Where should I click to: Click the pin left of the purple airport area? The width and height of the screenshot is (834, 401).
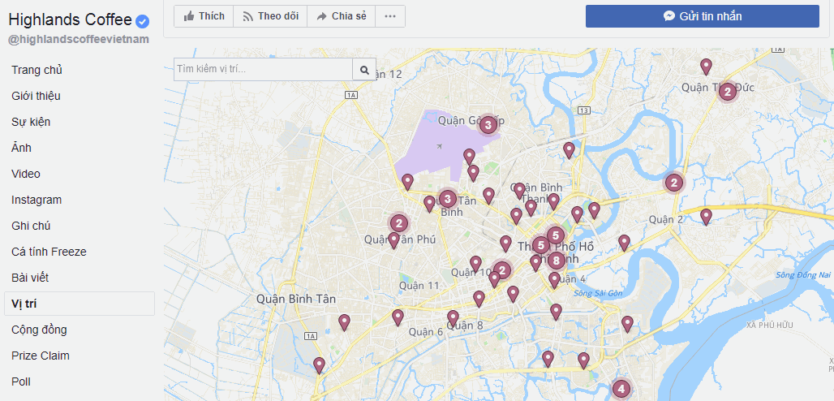coord(407,182)
